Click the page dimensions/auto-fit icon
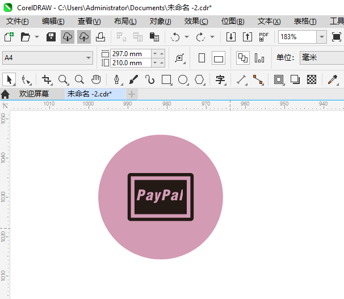 [x=180, y=58]
